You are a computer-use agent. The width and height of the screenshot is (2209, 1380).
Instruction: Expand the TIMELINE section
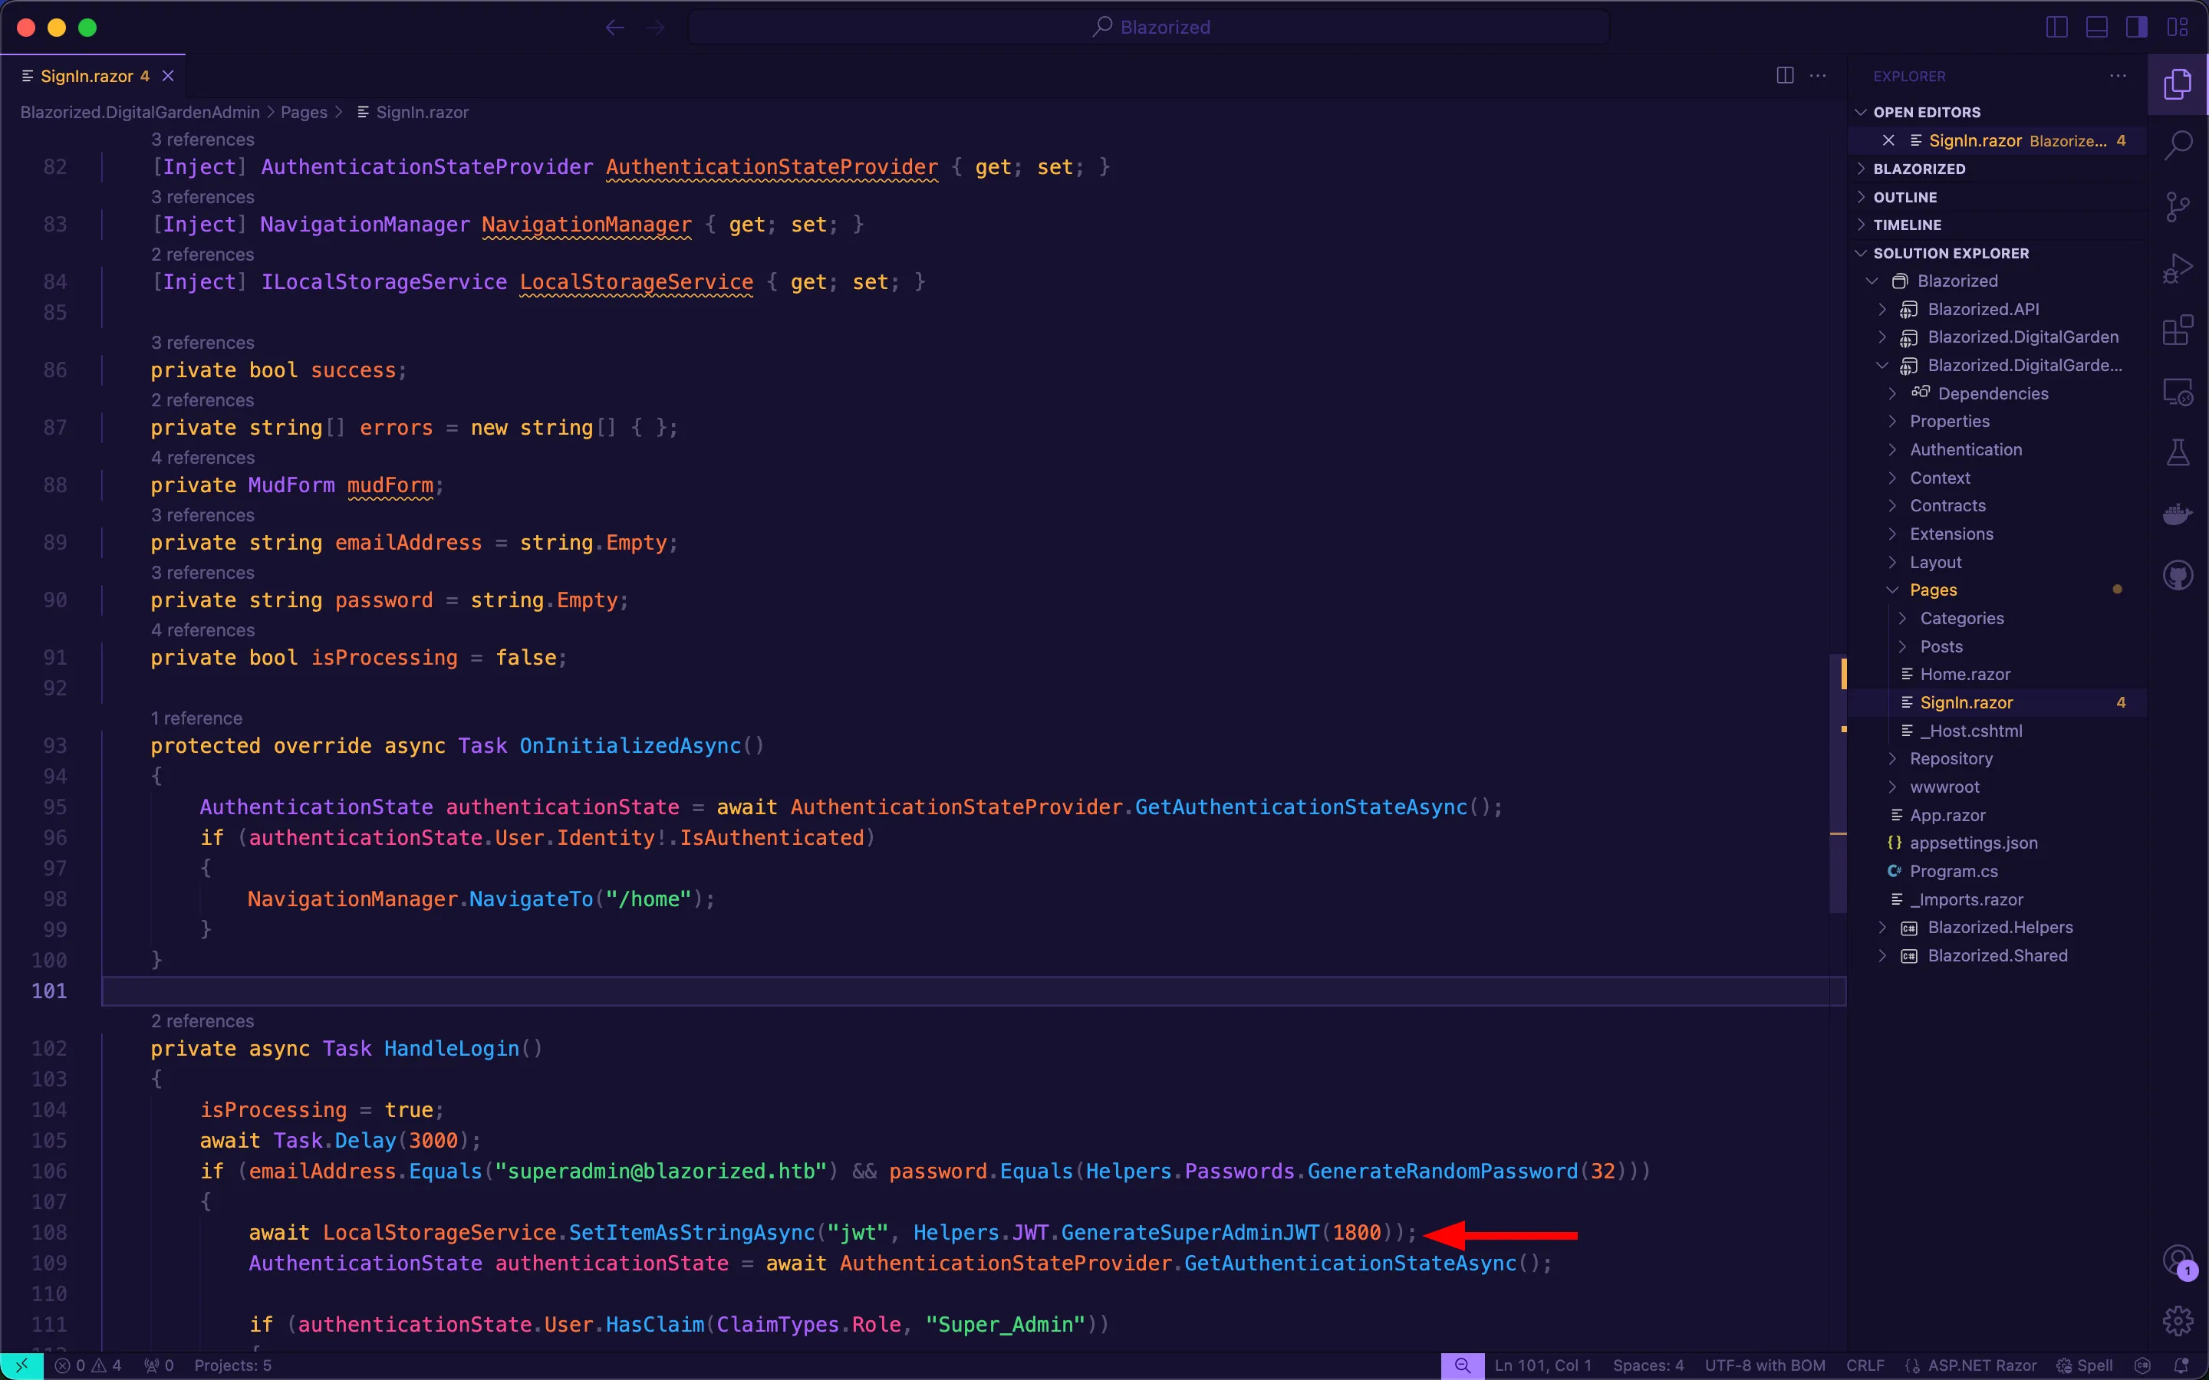[1999, 225]
